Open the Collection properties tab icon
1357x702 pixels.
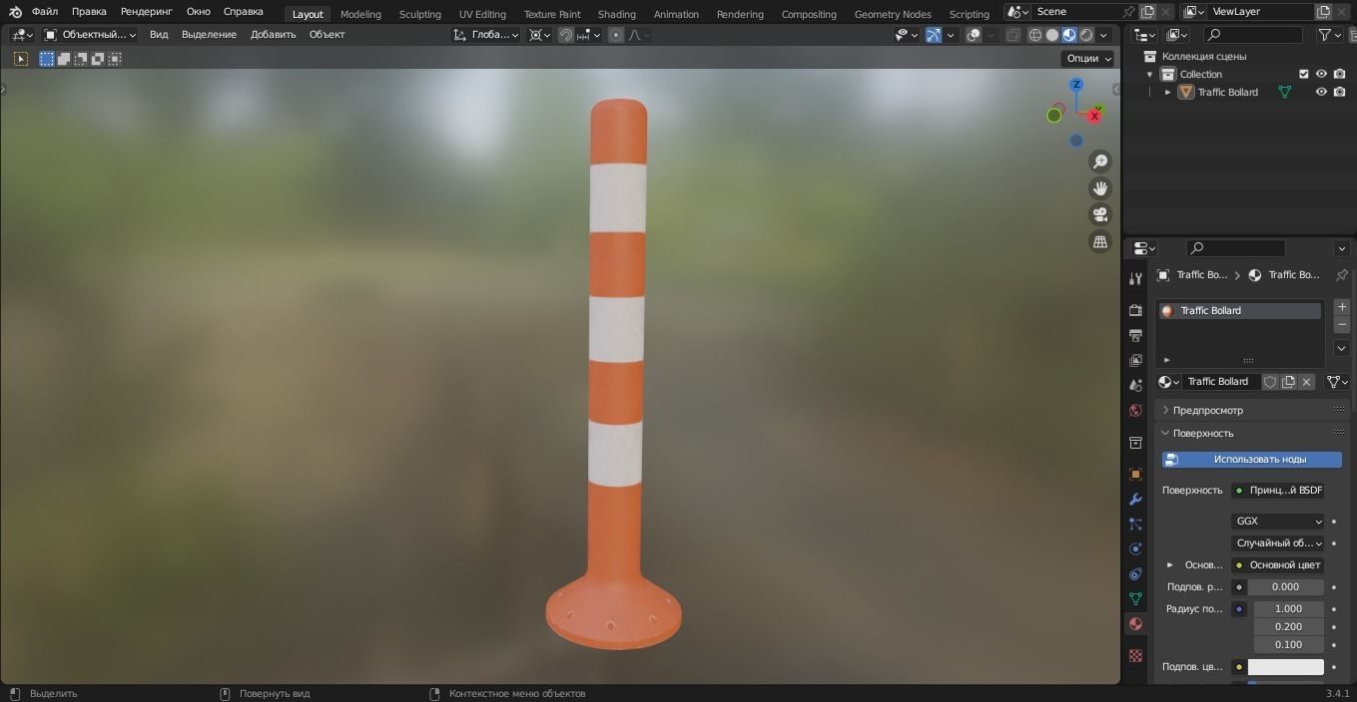point(1135,443)
